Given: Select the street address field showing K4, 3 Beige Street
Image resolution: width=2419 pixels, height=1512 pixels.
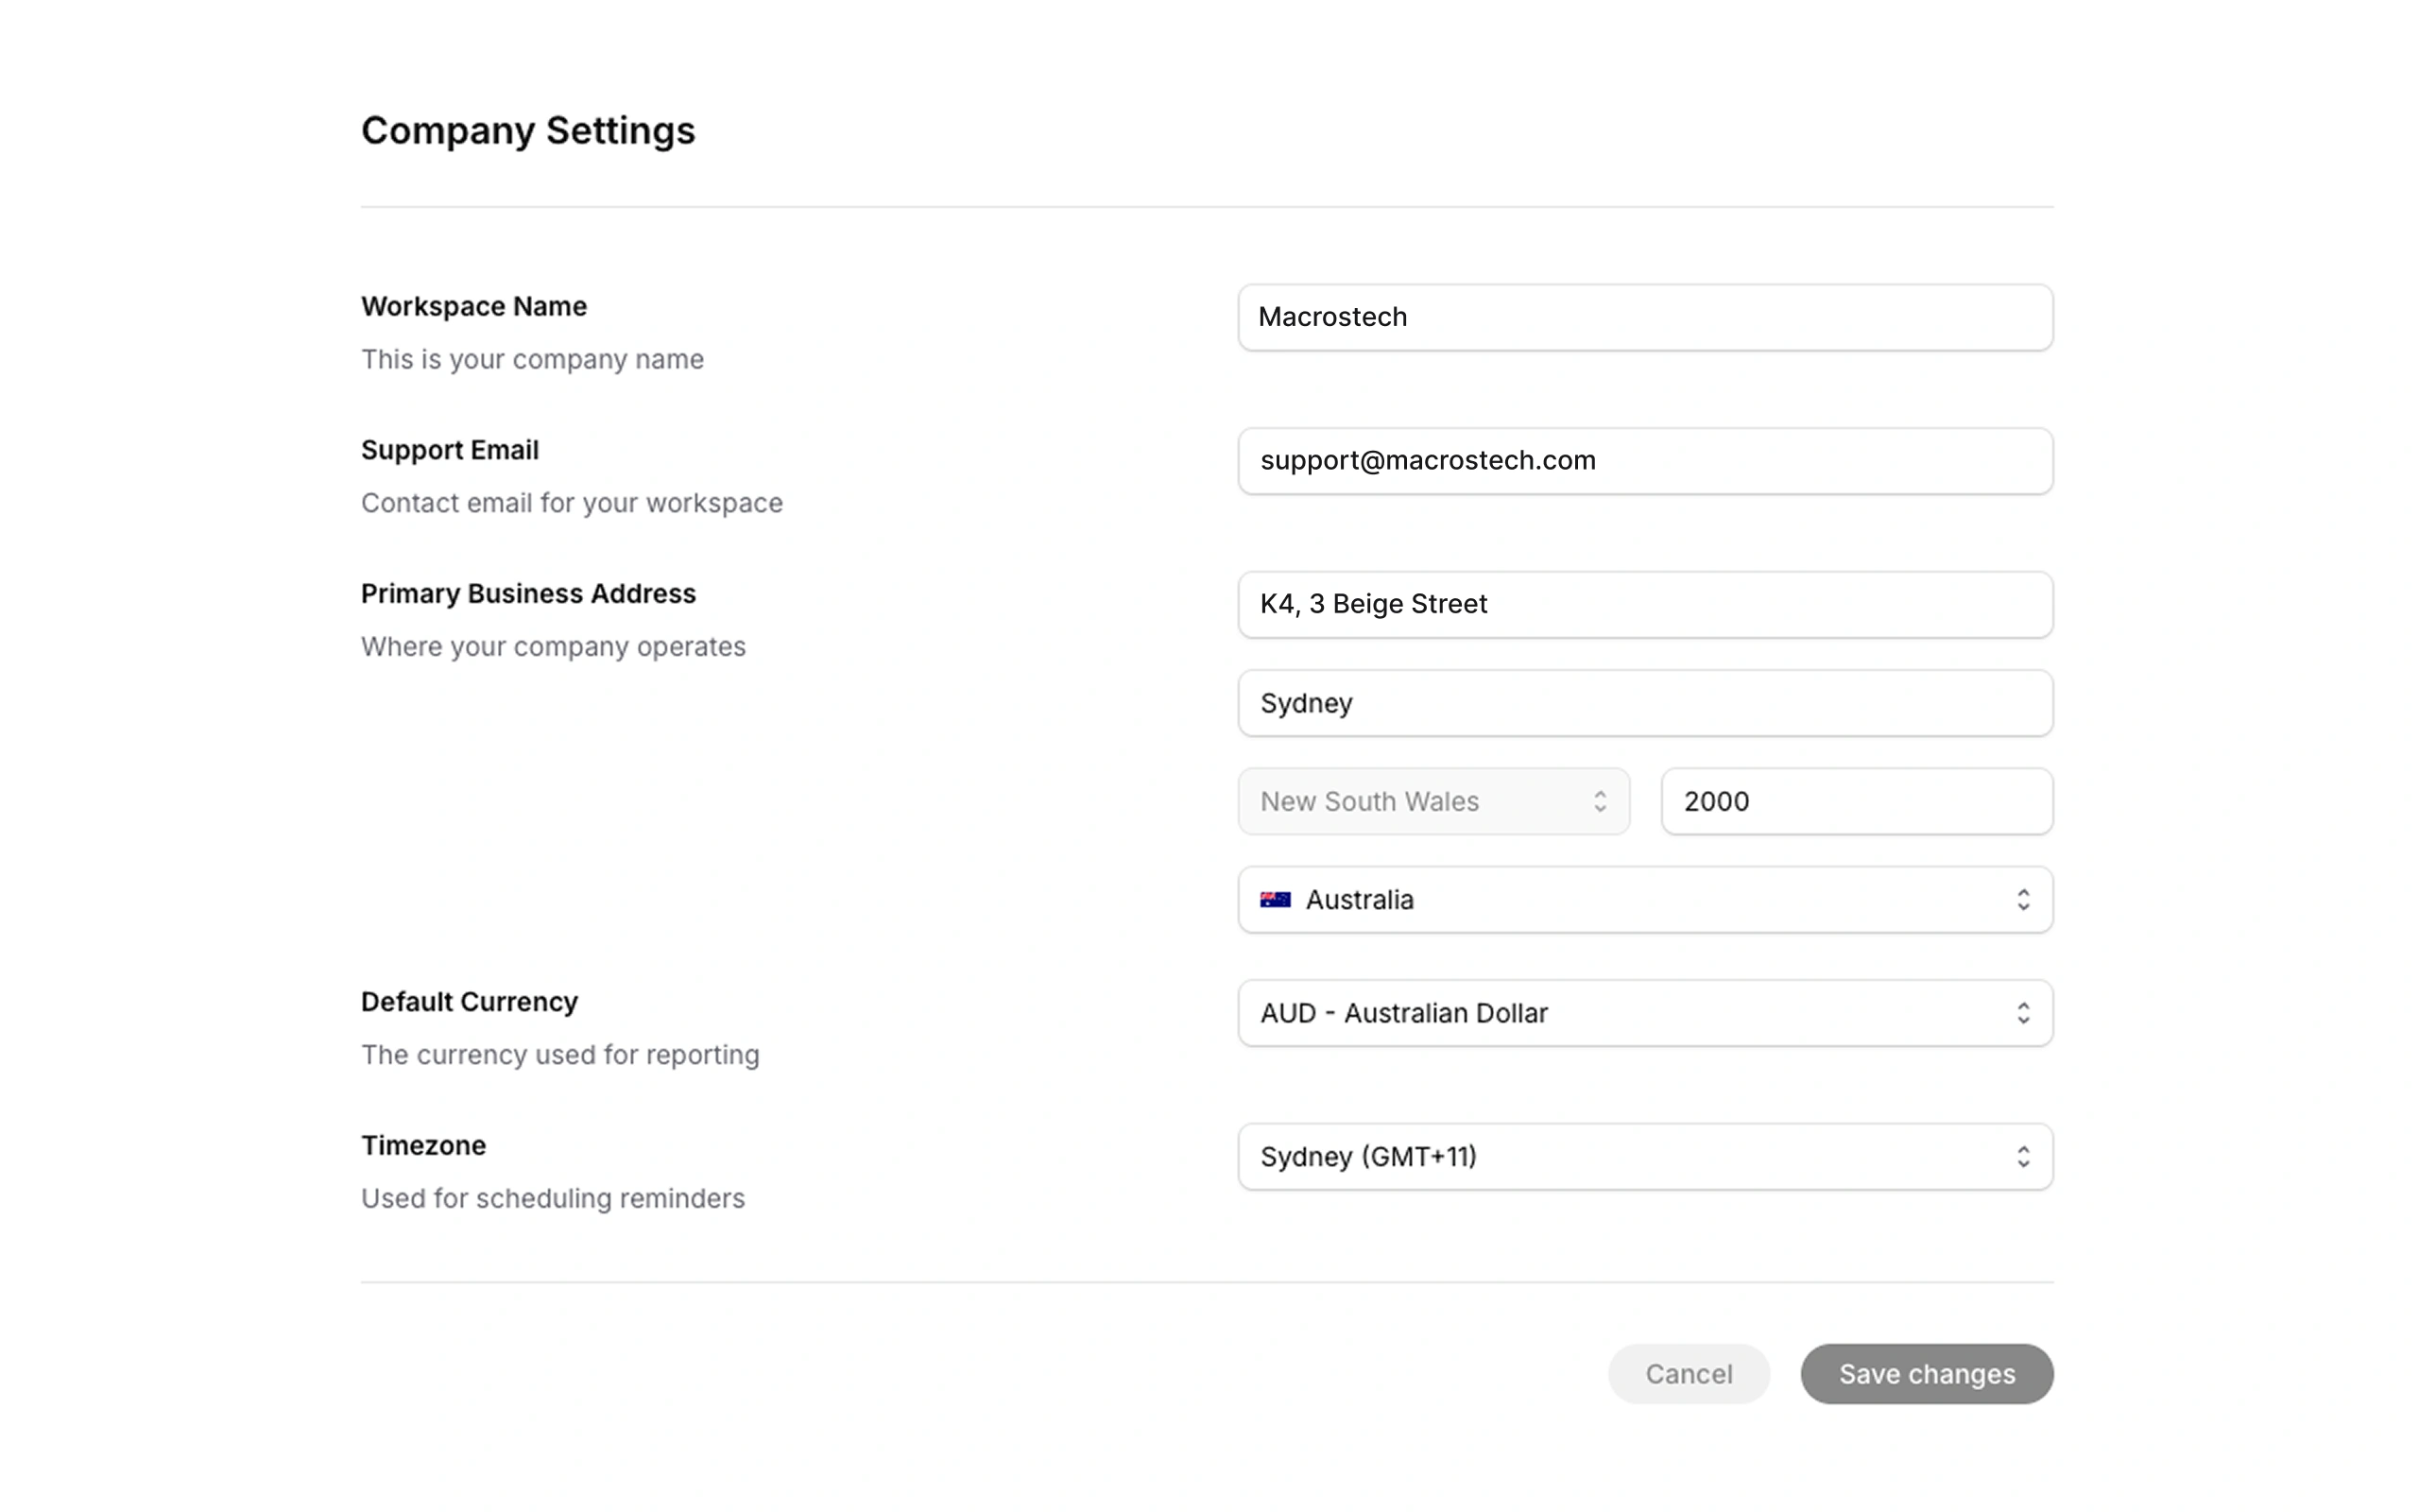Looking at the screenshot, I should 1645,604.
